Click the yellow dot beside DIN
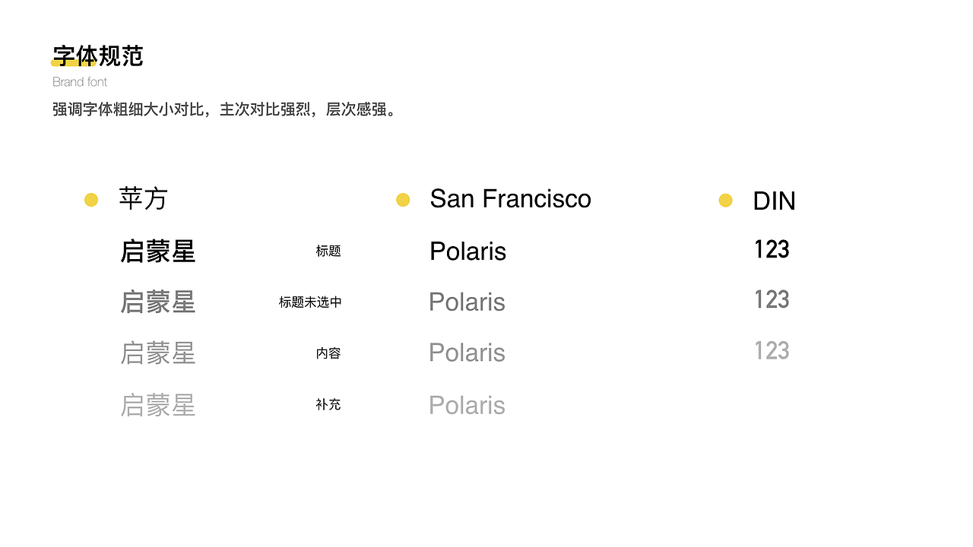This screenshot has height=547, width=973. click(x=725, y=201)
